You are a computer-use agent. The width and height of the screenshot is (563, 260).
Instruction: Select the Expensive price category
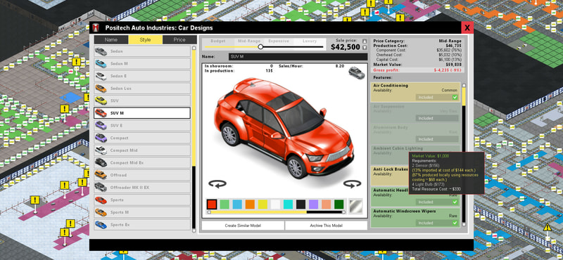(279, 41)
